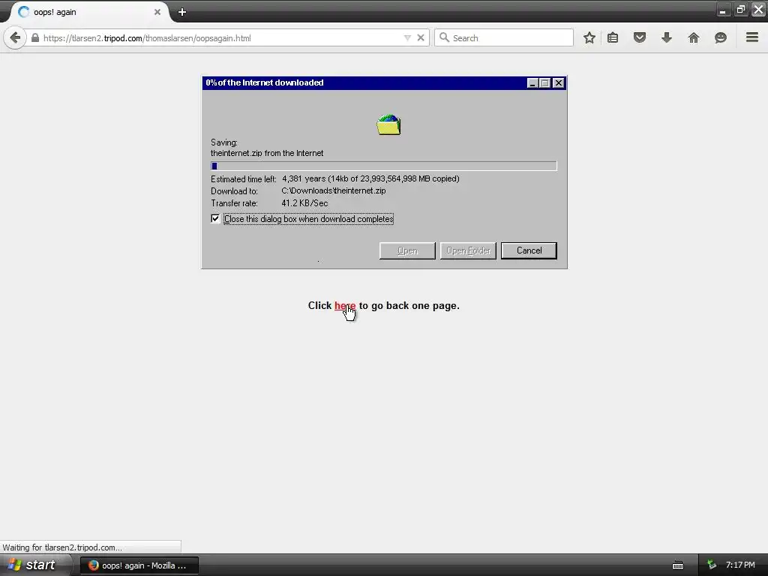Minimize the browser window
768x576 pixels.
coord(723,9)
